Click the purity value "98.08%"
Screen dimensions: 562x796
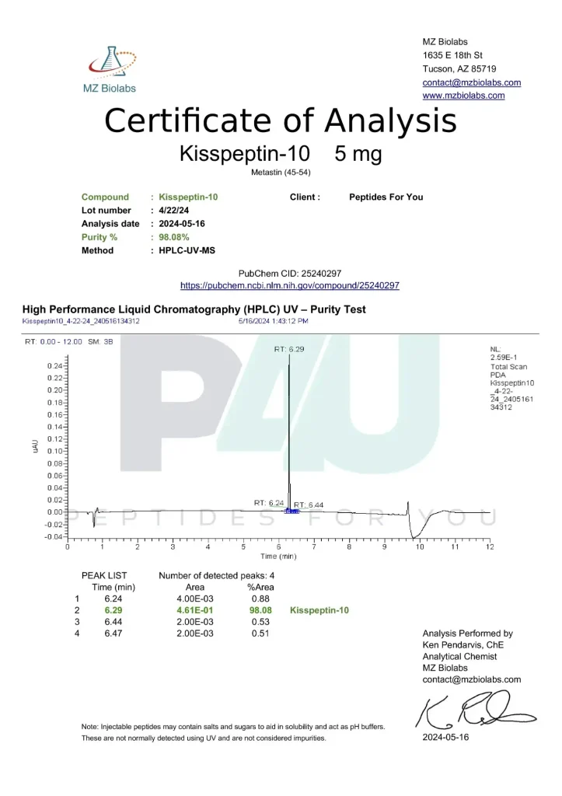point(173,237)
